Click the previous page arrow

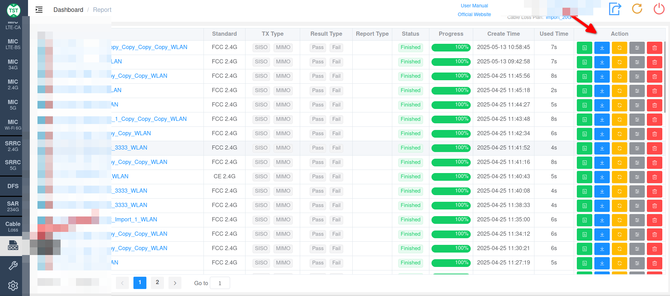coord(122,283)
